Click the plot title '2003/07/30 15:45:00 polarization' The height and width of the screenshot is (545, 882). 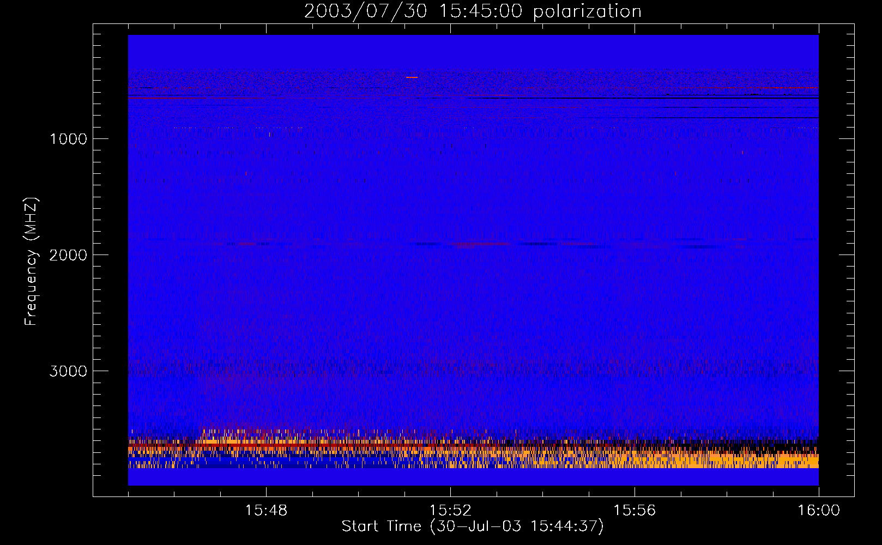(473, 11)
